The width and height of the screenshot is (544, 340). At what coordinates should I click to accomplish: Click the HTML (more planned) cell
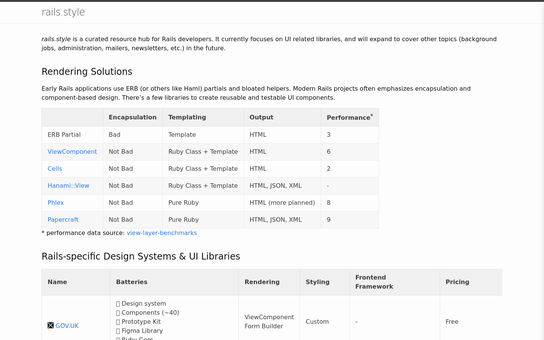282,202
